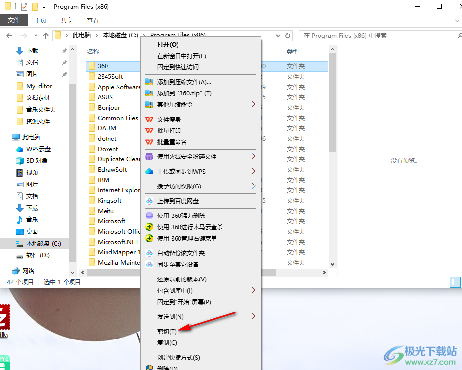Open the 文件 tab
The height and width of the screenshot is (370, 462).
pos(14,20)
